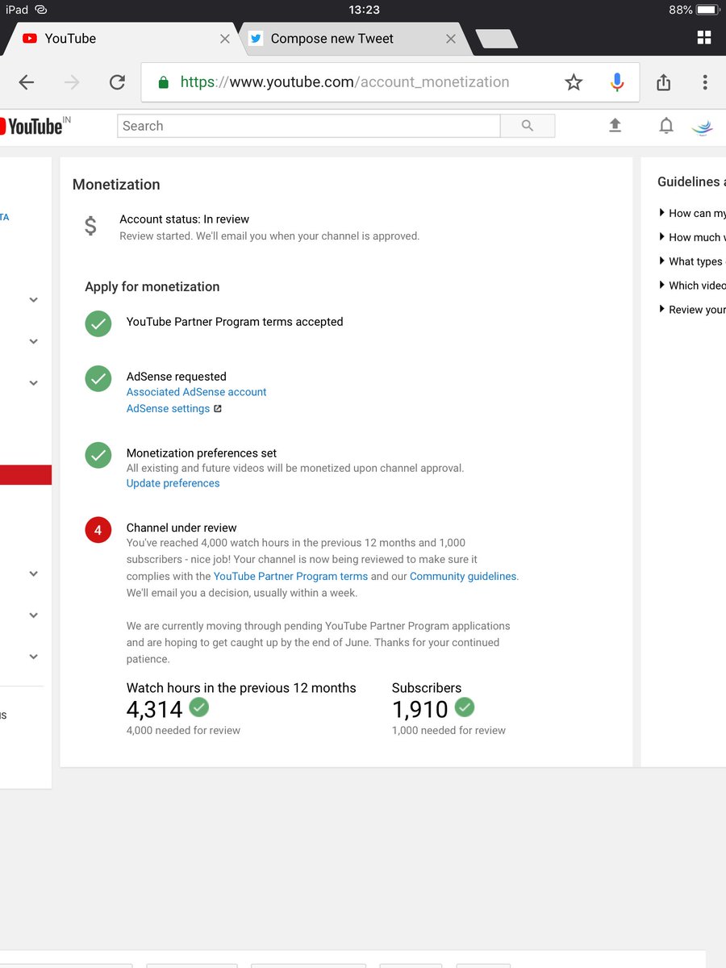726x968 pixels.
Task: Click '1,000 needed for review' text
Action: (449, 731)
